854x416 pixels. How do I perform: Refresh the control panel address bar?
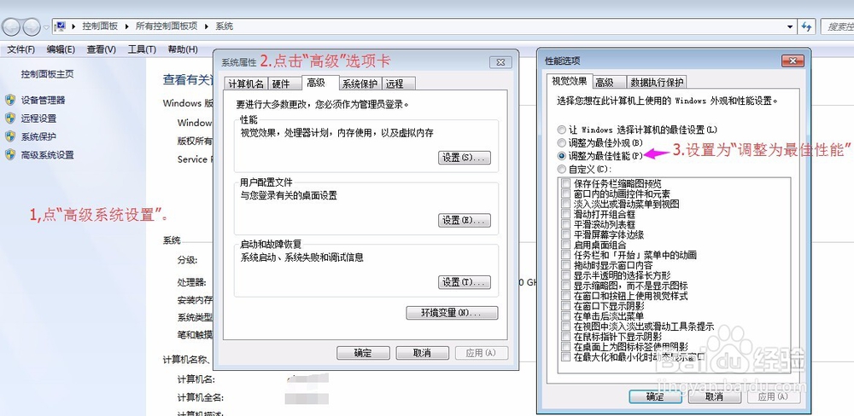807,26
